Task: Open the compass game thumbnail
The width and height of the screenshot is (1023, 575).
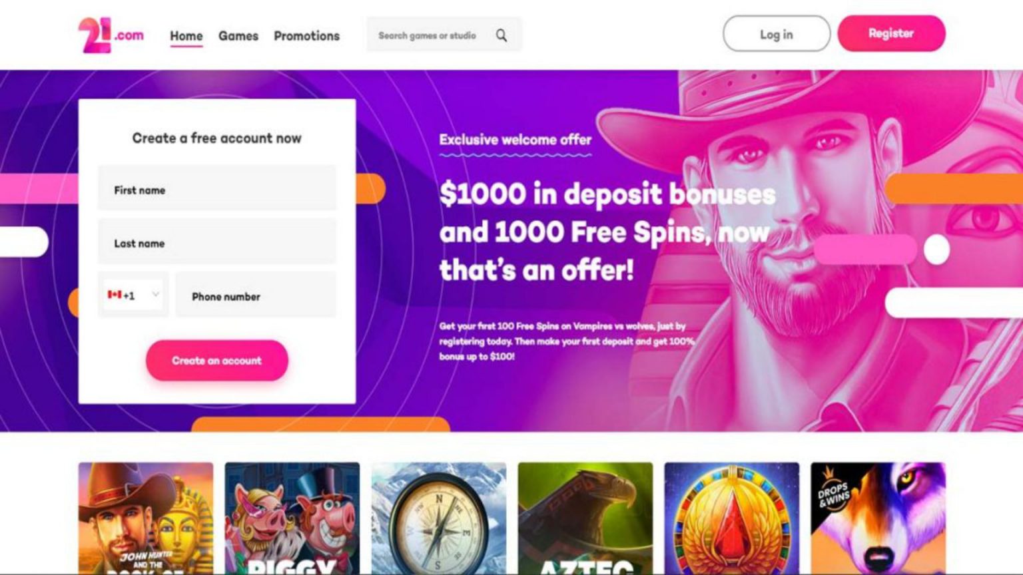Action: 439,518
